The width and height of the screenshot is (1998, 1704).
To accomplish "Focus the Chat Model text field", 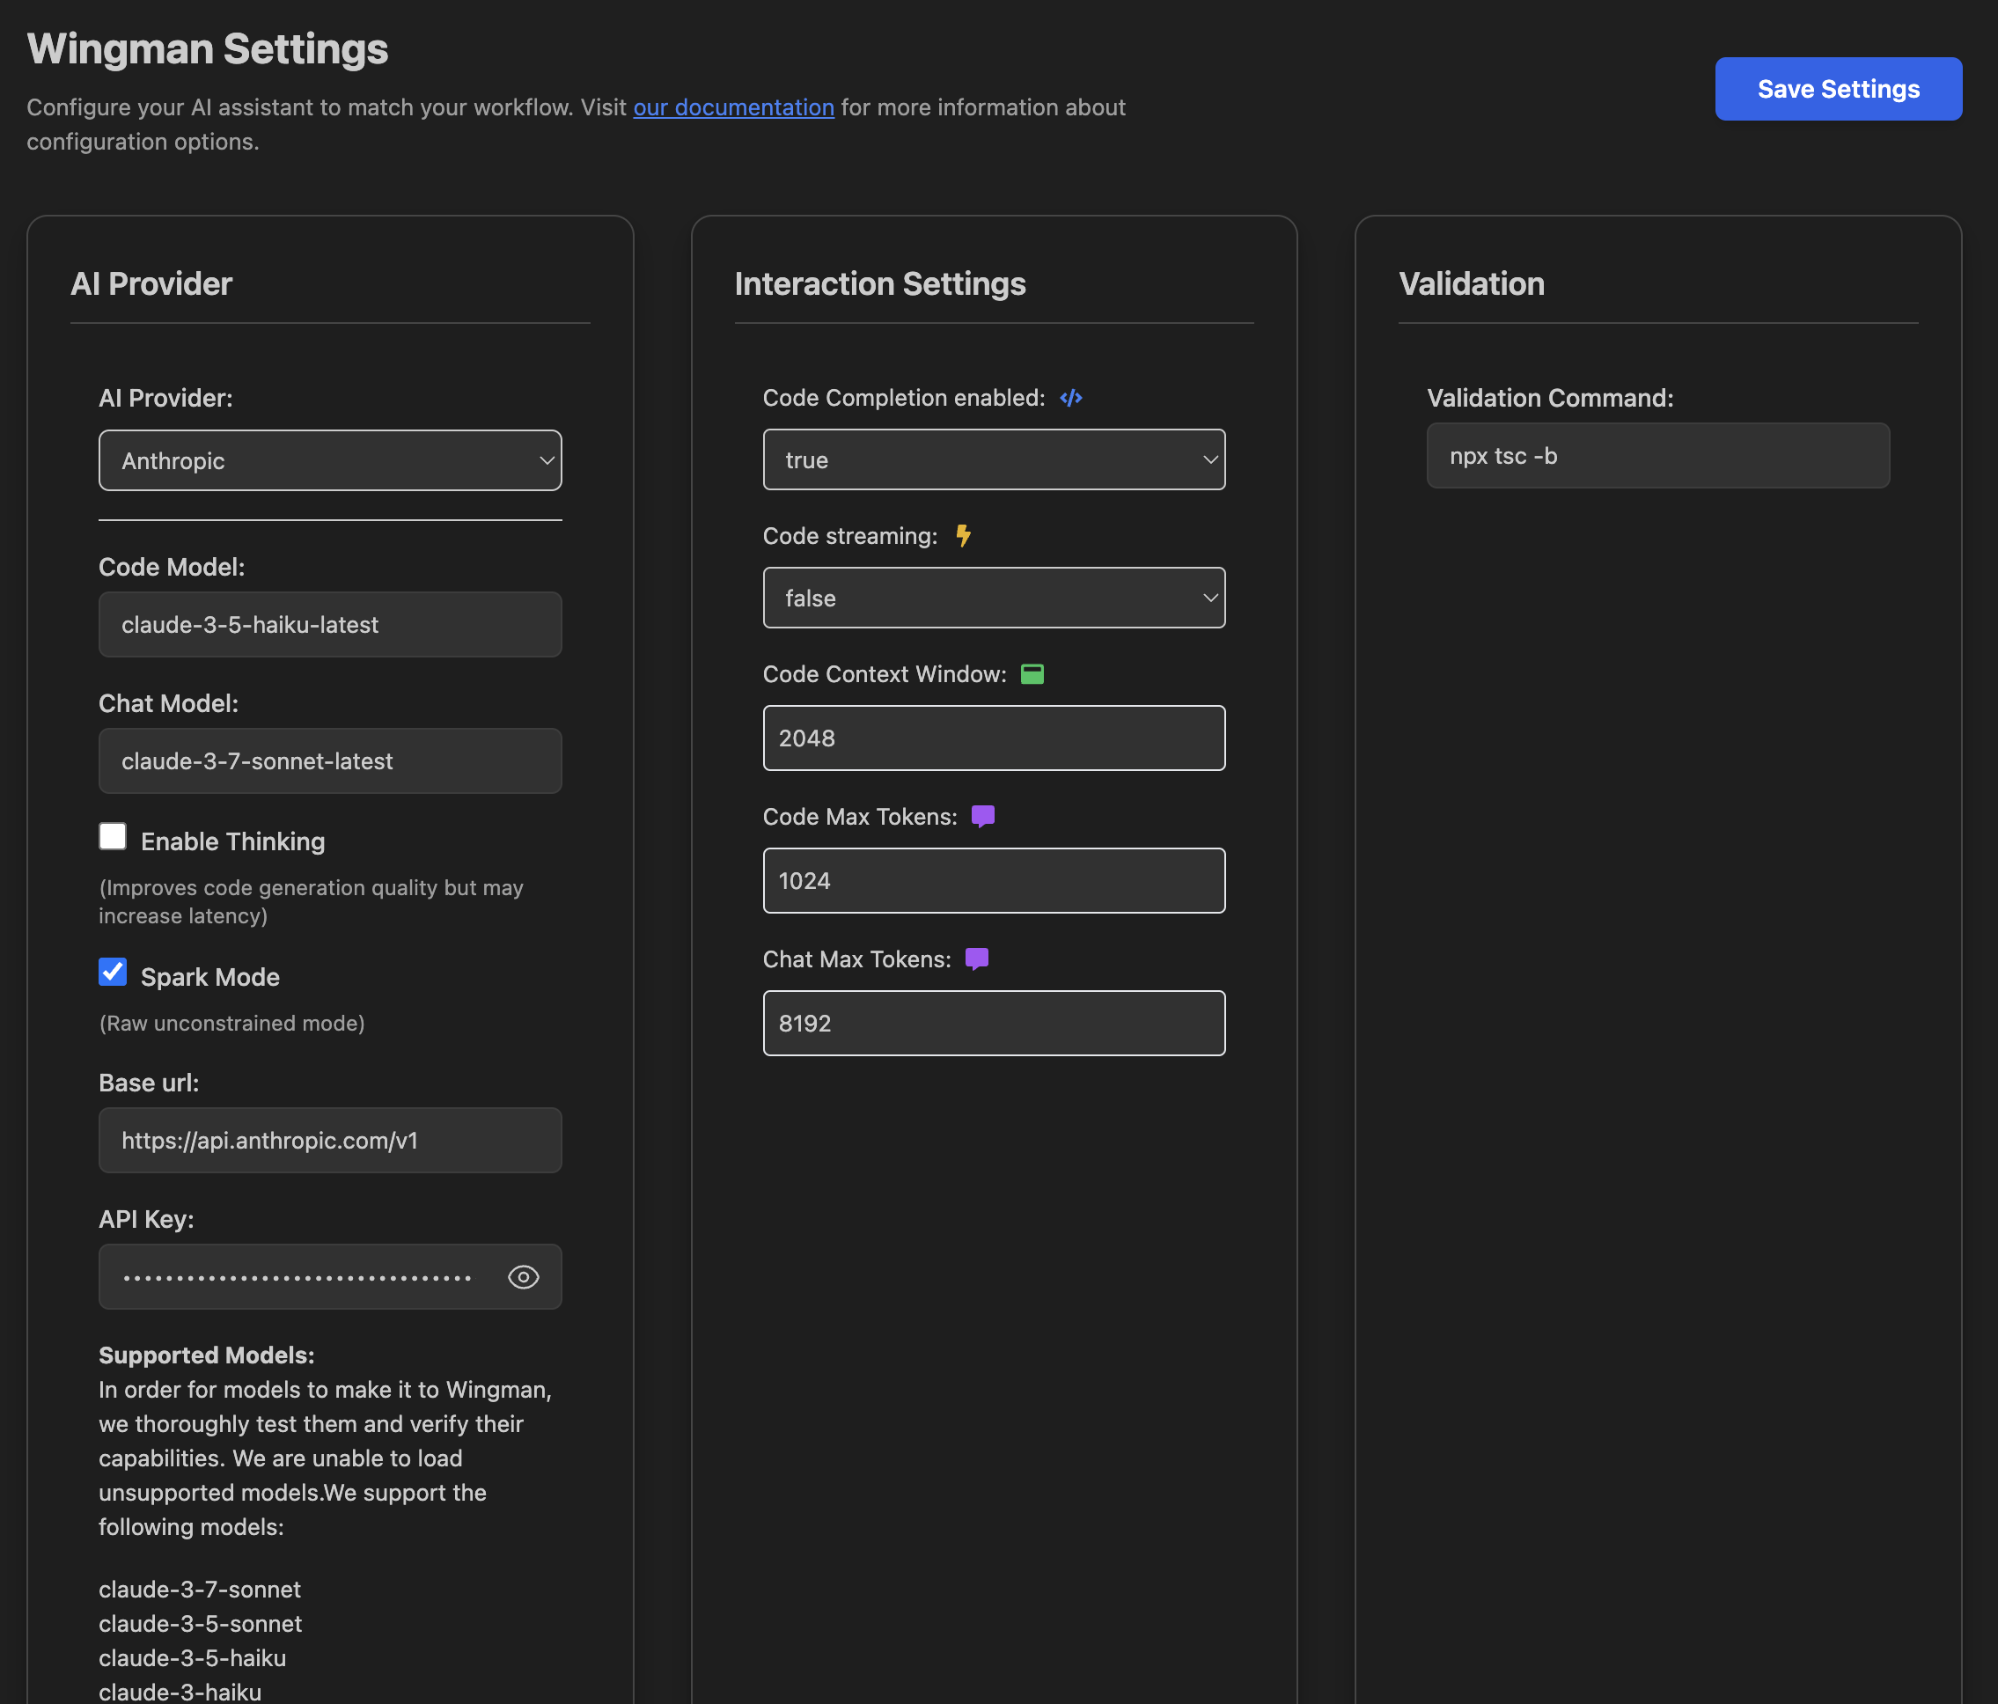I will pos(330,760).
